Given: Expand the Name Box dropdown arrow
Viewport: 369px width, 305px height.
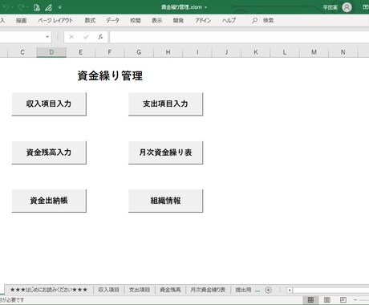Looking at the screenshot, I should pyautogui.click(x=47, y=37).
